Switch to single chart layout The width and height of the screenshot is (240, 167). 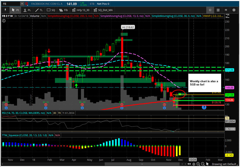point(210,10)
